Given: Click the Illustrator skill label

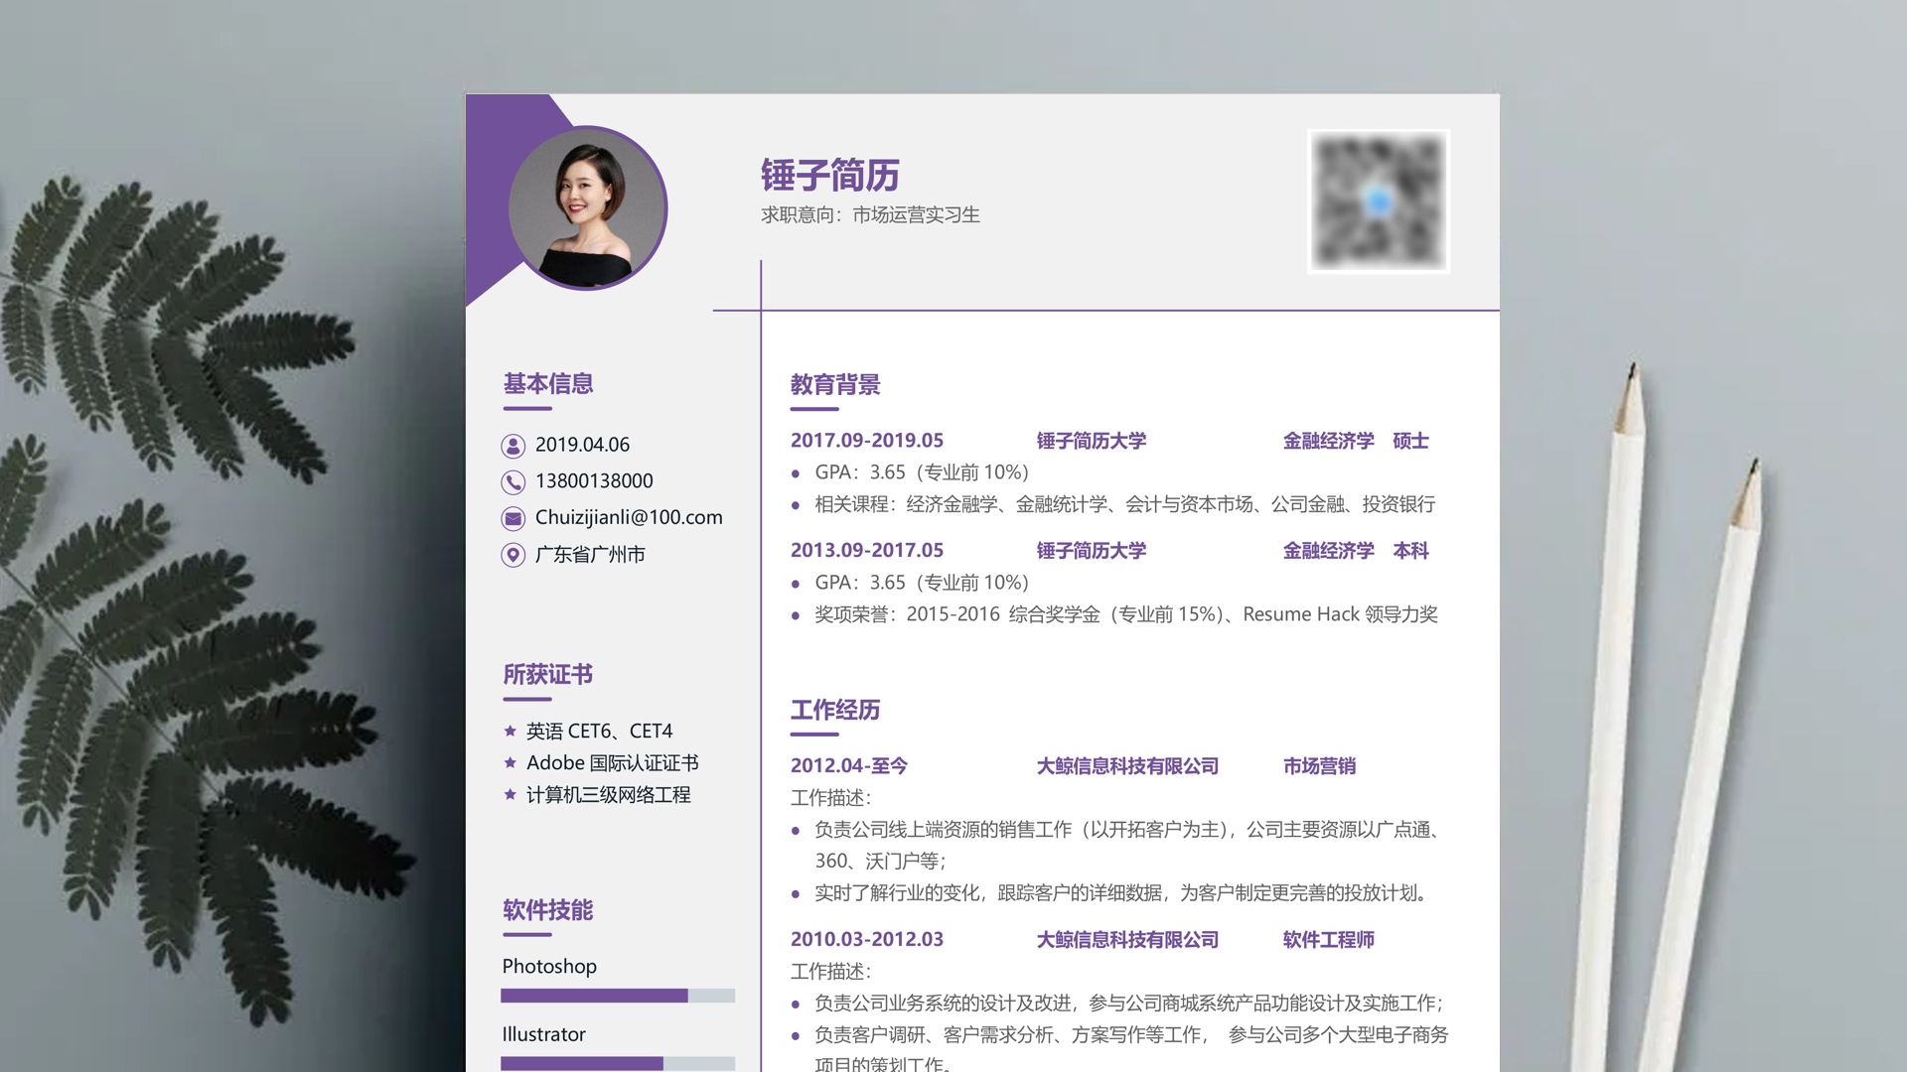Looking at the screenshot, I should pyautogui.click(x=543, y=1033).
